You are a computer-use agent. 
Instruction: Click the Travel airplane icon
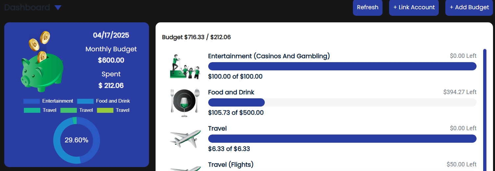[185, 138]
